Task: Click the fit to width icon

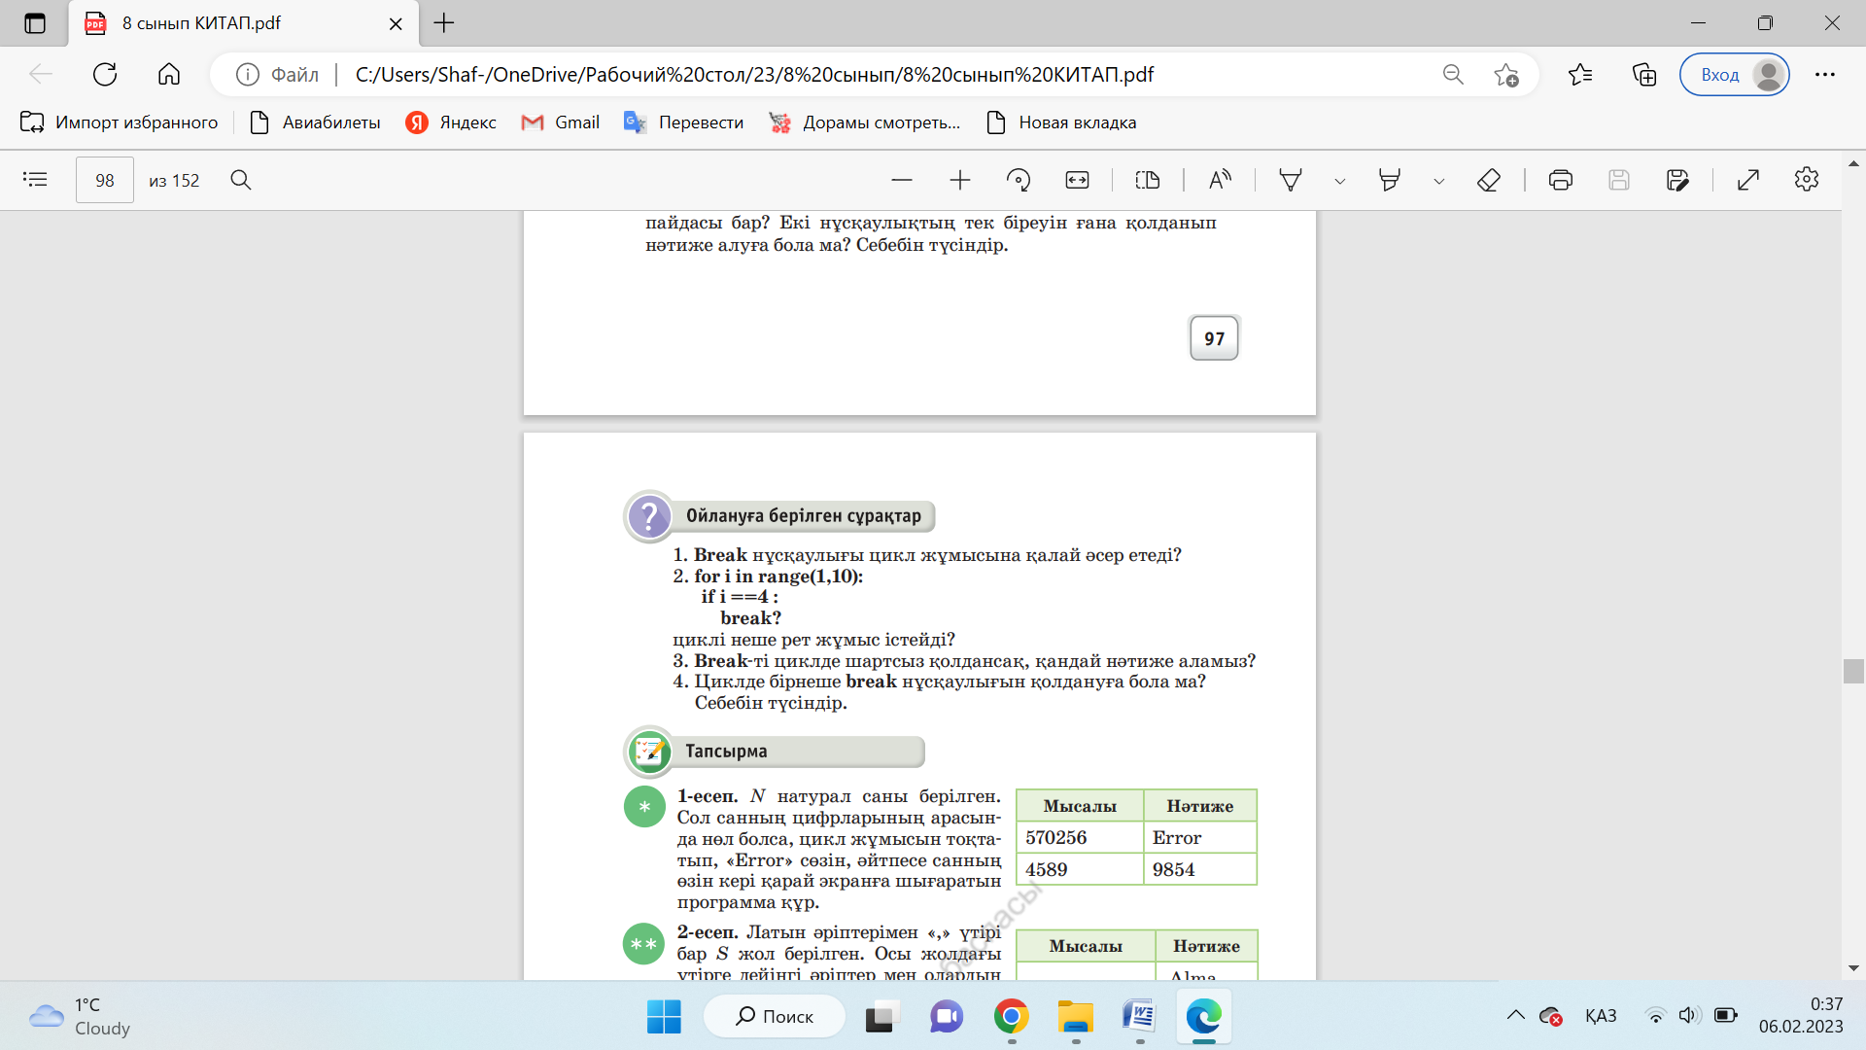Action: (x=1077, y=180)
